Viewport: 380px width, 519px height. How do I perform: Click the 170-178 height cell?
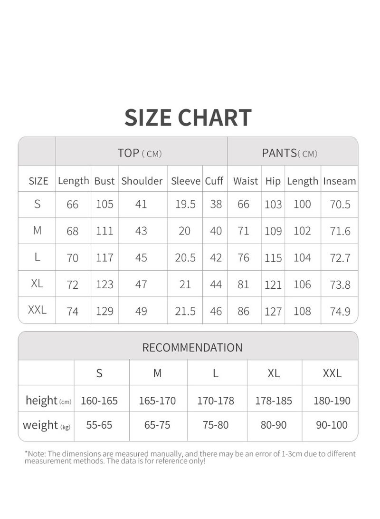click(216, 401)
